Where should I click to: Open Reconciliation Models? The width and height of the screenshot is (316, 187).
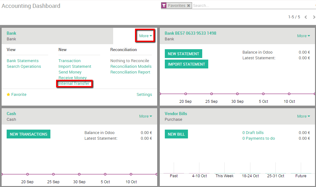tap(131, 66)
